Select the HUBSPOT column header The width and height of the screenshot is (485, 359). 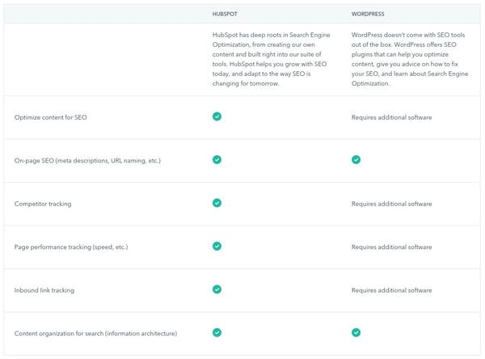click(225, 14)
